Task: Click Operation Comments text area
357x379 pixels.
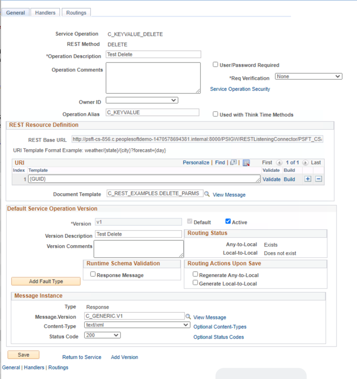Action: (x=153, y=78)
